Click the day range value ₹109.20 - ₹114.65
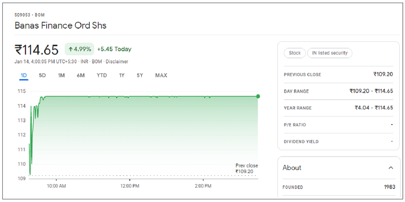Viewport: 405px width, 202px height. [371, 91]
